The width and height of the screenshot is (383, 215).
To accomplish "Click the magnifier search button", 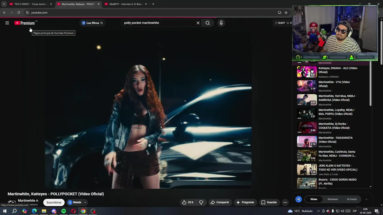I will (208, 23).
